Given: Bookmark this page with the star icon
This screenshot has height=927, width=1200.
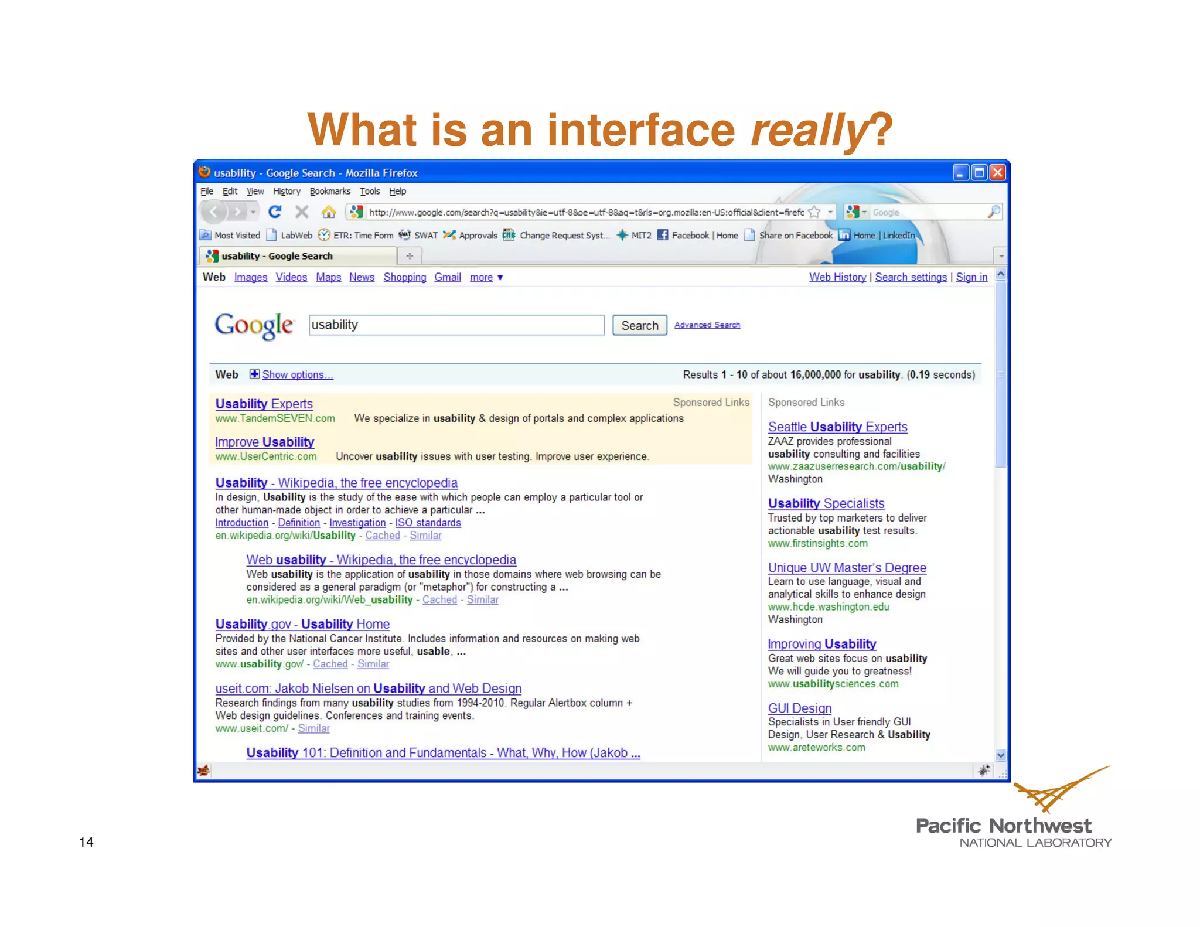Looking at the screenshot, I should point(814,212).
